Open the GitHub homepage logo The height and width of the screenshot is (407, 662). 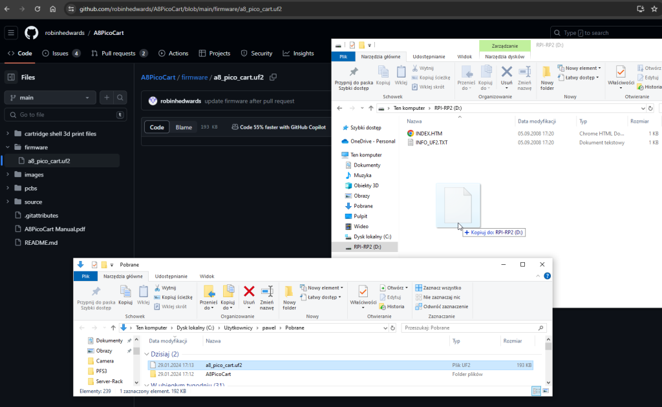pyautogui.click(x=31, y=33)
